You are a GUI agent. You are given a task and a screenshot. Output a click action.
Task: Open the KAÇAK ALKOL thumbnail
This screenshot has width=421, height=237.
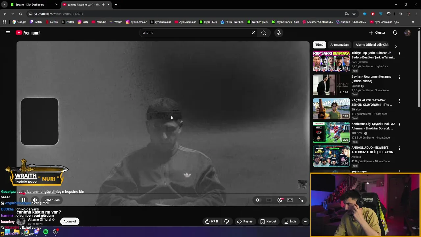click(x=331, y=109)
